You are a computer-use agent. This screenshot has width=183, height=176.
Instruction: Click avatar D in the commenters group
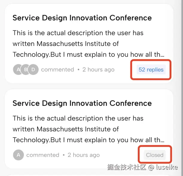pyautogui.click(x=33, y=70)
